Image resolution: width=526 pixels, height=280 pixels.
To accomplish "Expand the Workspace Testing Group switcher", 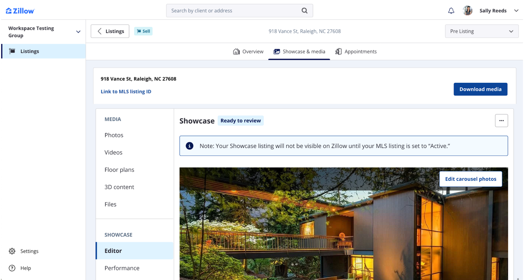I will click(x=78, y=32).
